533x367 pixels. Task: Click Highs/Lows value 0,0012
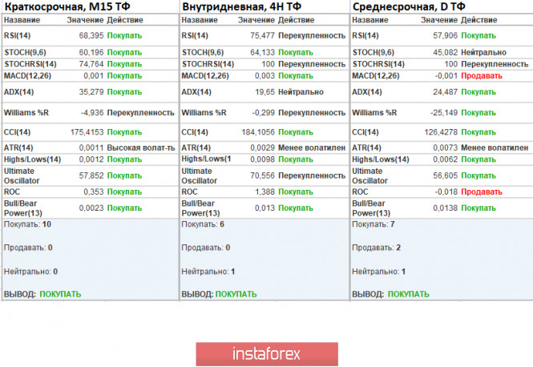[91, 159]
